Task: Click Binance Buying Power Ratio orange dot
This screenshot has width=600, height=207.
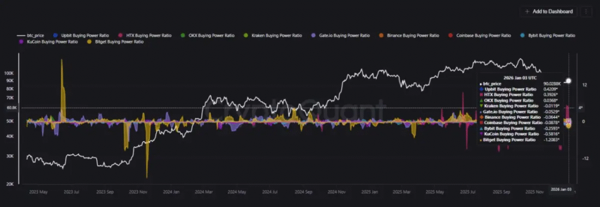Action: (381, 35)
